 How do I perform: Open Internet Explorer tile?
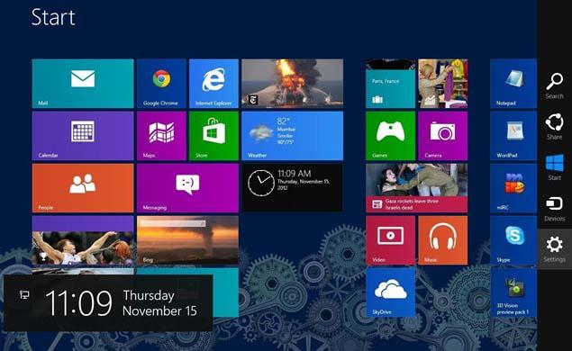tap(213, 84)
